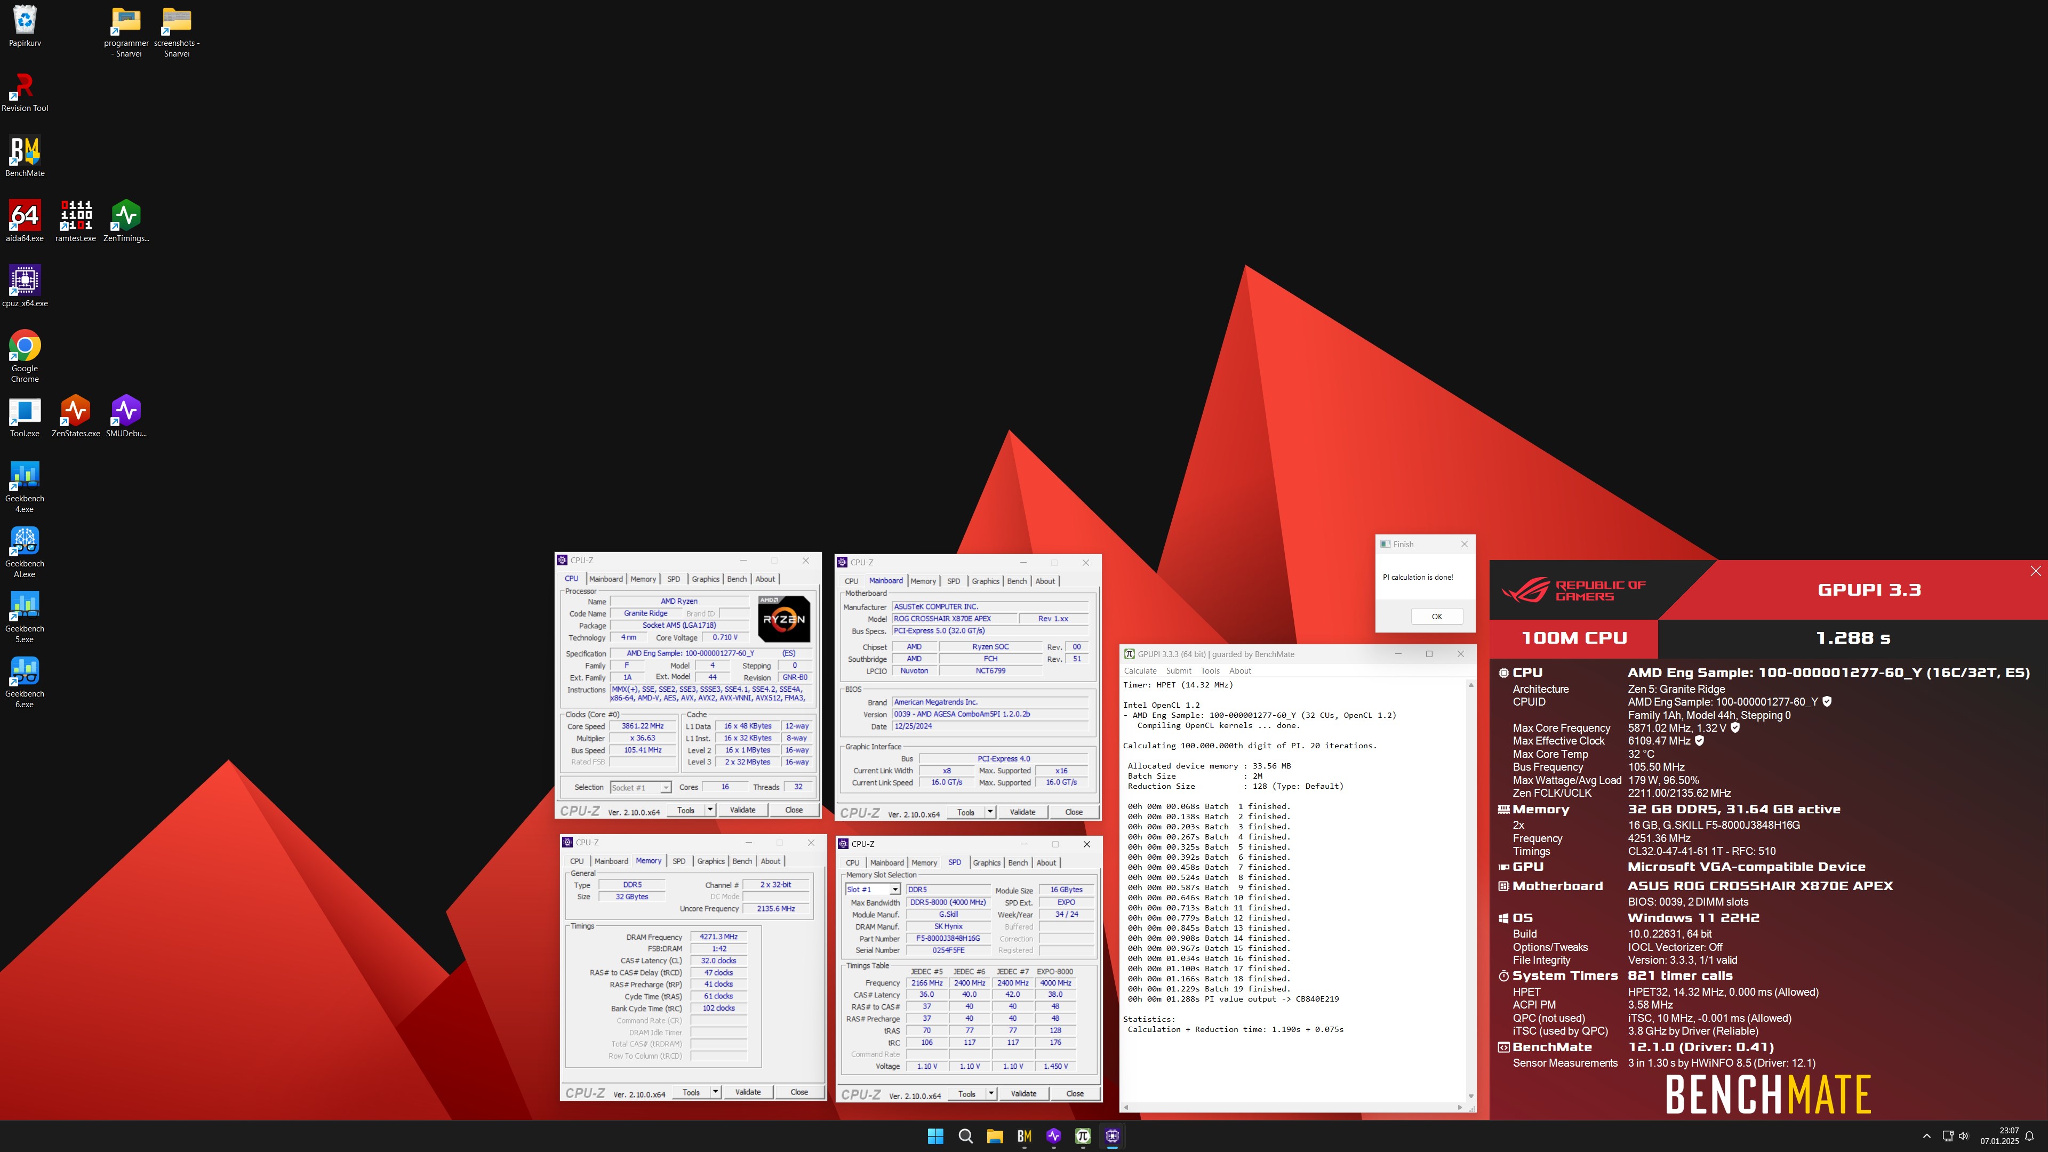Switch to Graphics tab in CPU-Z Memory window
This screenshot has height=1152, width=2048.
click(711, 861)
